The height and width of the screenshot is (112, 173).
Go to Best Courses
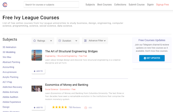coord(104,5)
